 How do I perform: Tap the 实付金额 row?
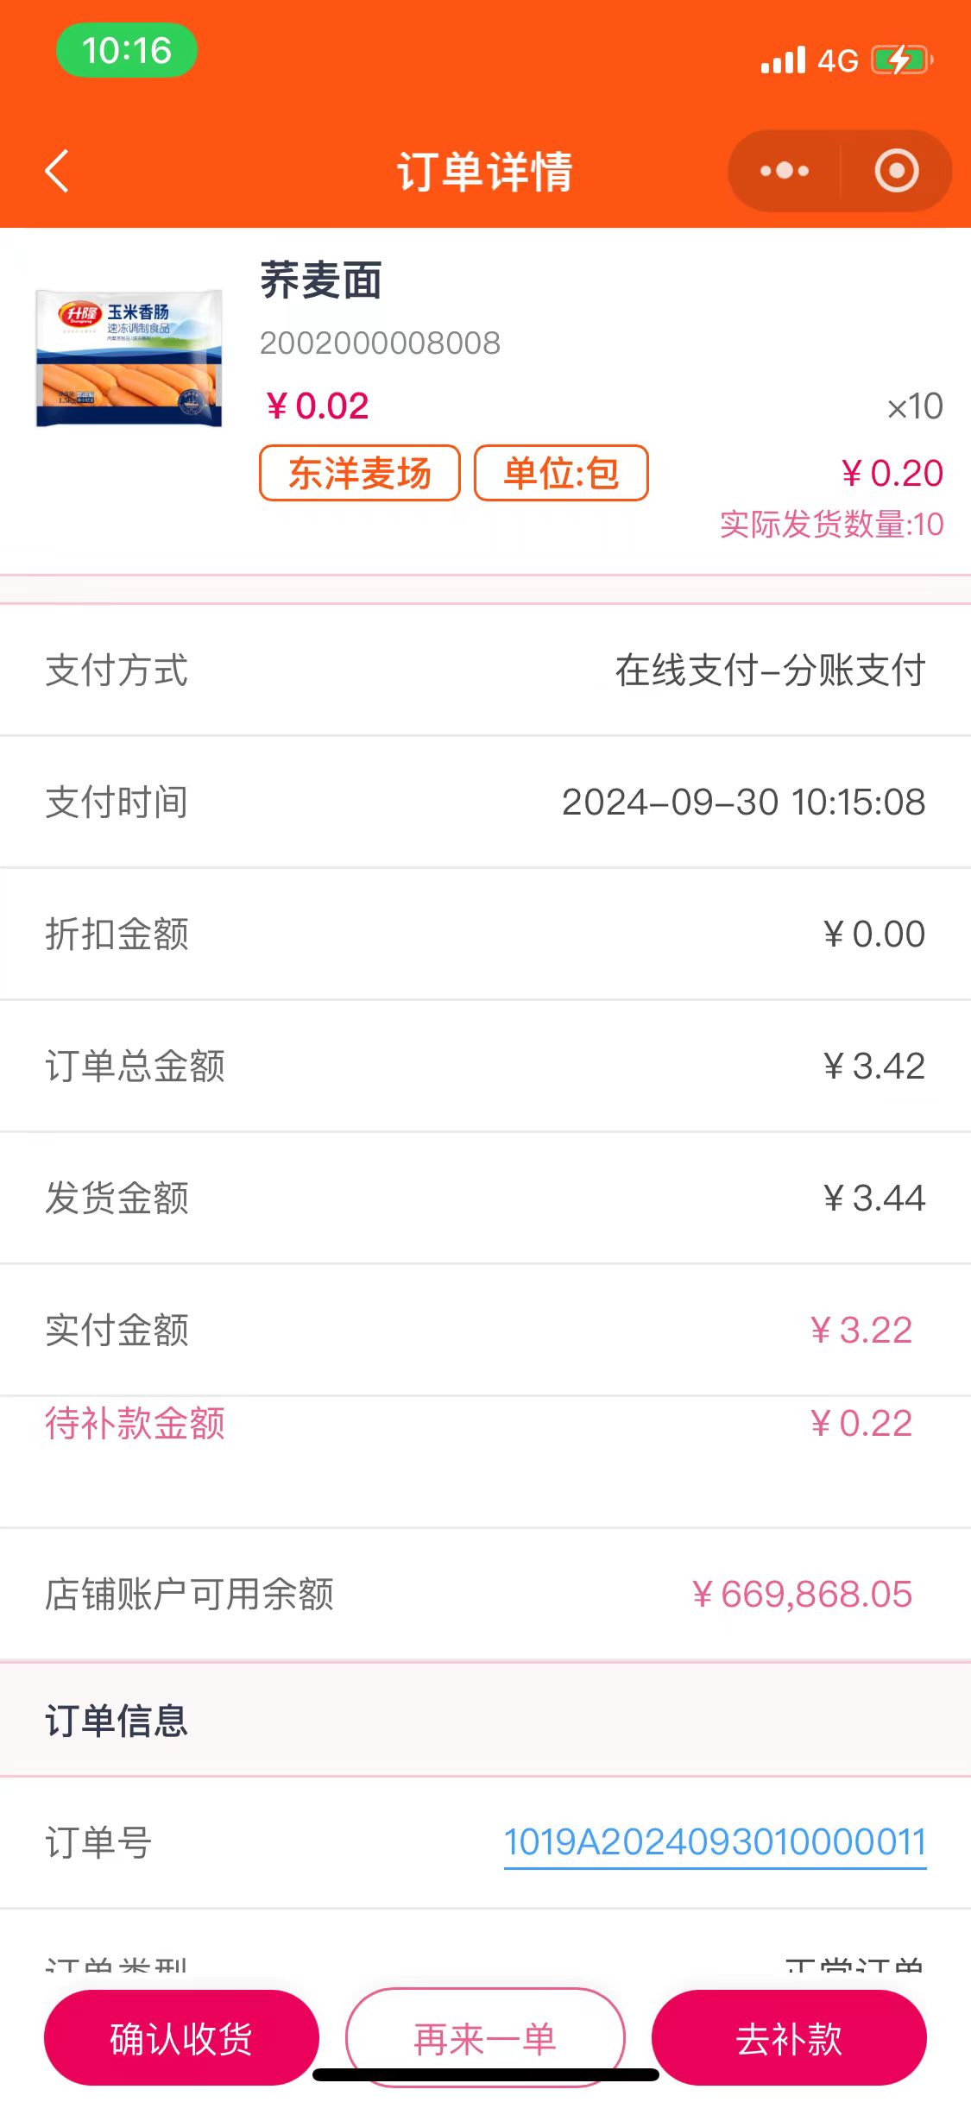coord(485,1330)
